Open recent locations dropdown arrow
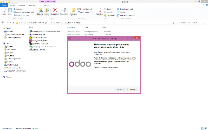This screenshot has height=130, width=208. tap(10, 23)
